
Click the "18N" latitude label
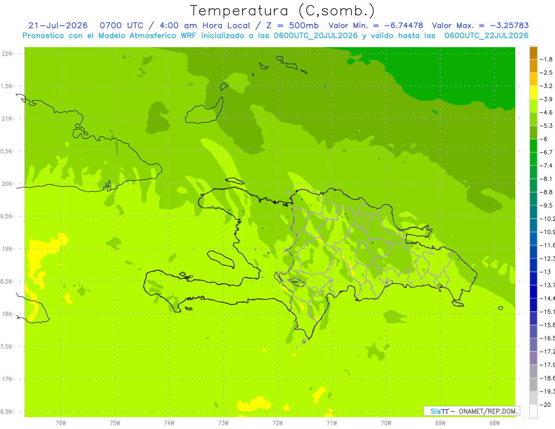point(7,314)
